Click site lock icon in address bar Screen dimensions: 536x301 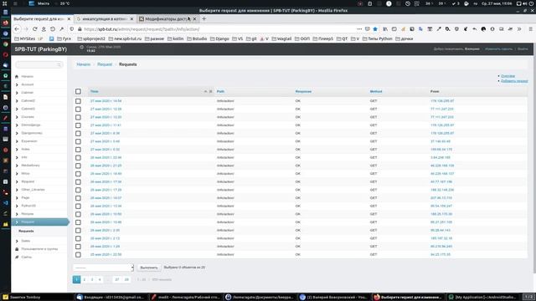point(80,29)
